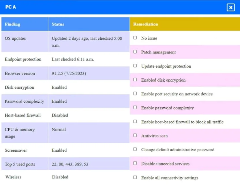The image size is (240, 190).
Task: Select the Host-based firewall finding row
Action: pos(65,115)
